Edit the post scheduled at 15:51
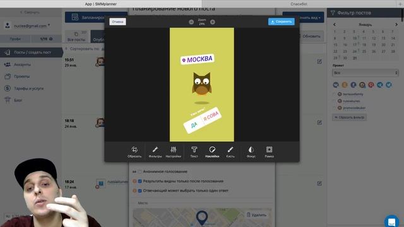The width and height of the screenshot is (404, 227). (x=319, y=62)
